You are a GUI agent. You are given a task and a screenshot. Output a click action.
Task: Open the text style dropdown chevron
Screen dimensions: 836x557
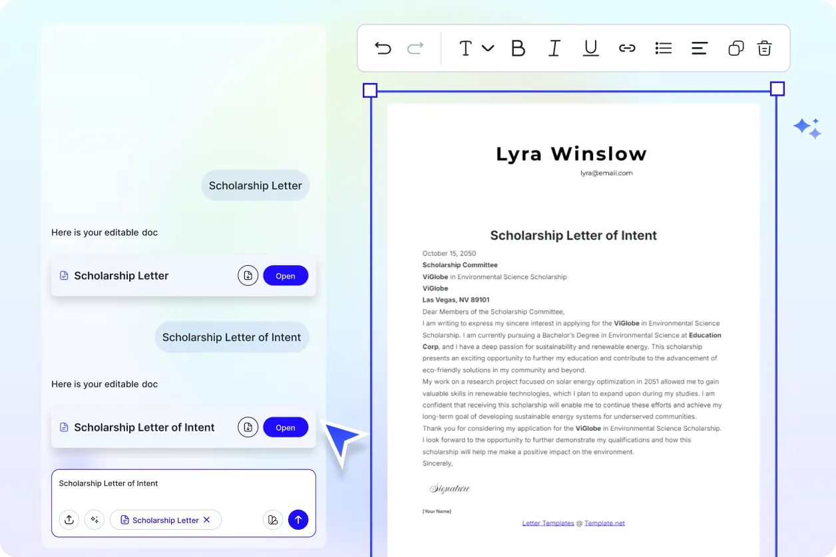[x=488, y=48]
